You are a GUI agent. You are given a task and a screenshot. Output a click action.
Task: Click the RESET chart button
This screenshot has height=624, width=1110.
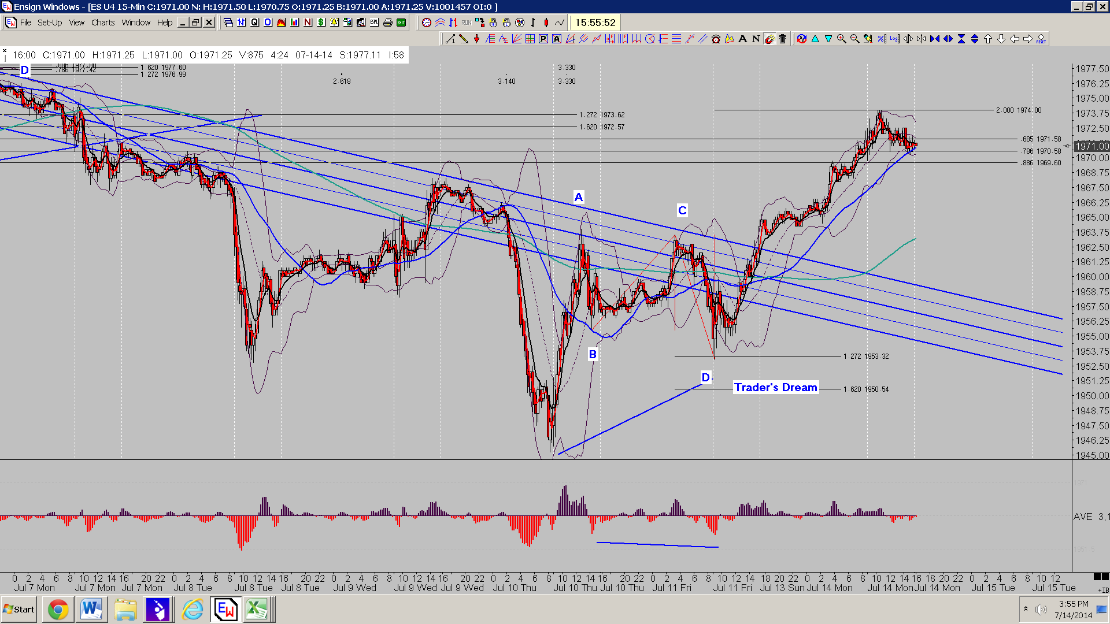click(x=1041, y=39)
